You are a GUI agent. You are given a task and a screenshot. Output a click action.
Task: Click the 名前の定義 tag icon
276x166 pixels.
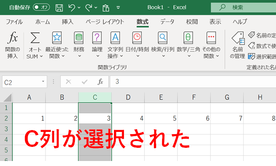[251, 35]
